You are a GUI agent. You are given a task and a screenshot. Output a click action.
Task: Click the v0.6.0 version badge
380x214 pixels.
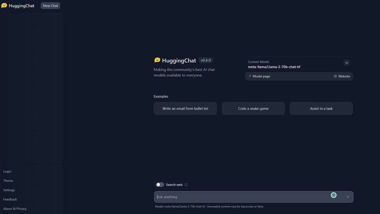[x=206, y=60]
